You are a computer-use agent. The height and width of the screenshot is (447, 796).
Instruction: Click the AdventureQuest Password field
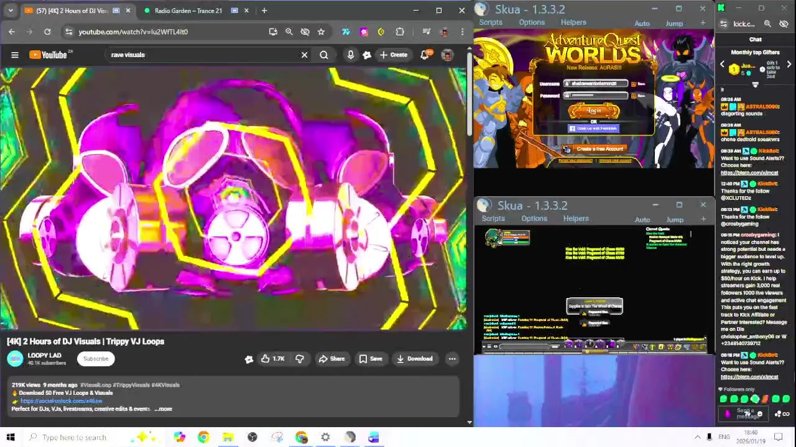(x=595, y=96)
